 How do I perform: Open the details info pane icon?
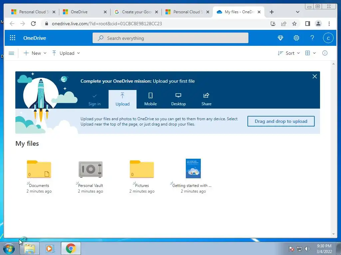(325, 53)
